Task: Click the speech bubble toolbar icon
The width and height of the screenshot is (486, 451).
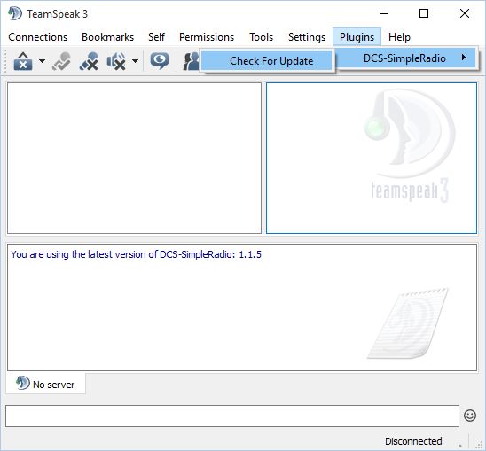Action: pos(160,61)
